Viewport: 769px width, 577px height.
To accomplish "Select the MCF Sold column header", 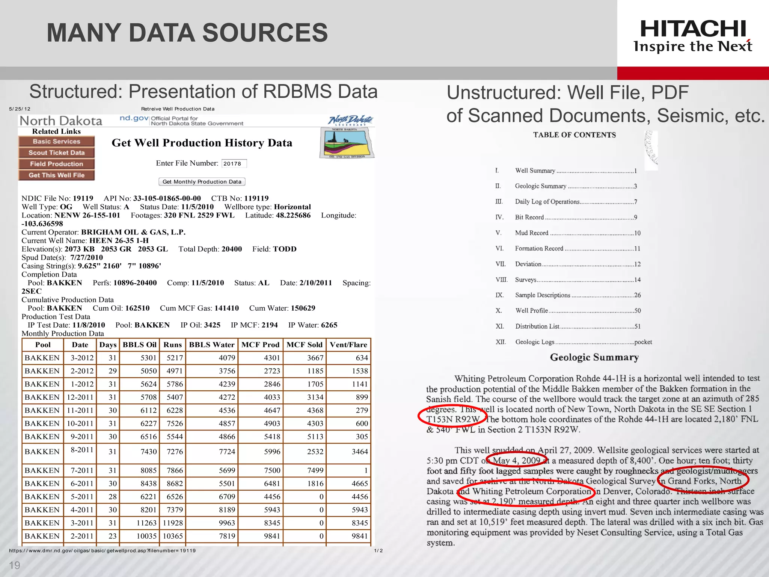I will coord(305,345).
